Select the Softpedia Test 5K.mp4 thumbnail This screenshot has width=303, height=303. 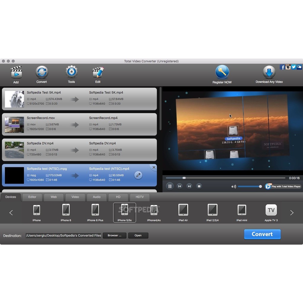point(14,99)
